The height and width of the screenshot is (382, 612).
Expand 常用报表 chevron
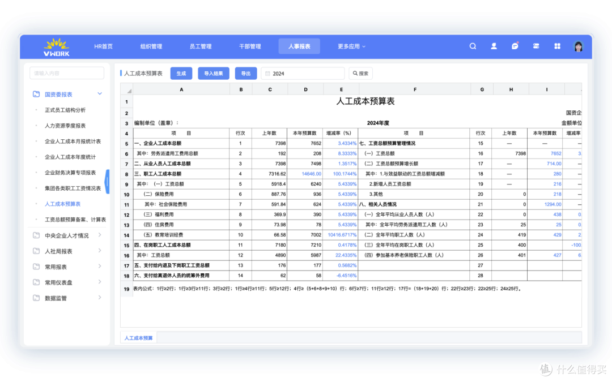coord(100,266)
